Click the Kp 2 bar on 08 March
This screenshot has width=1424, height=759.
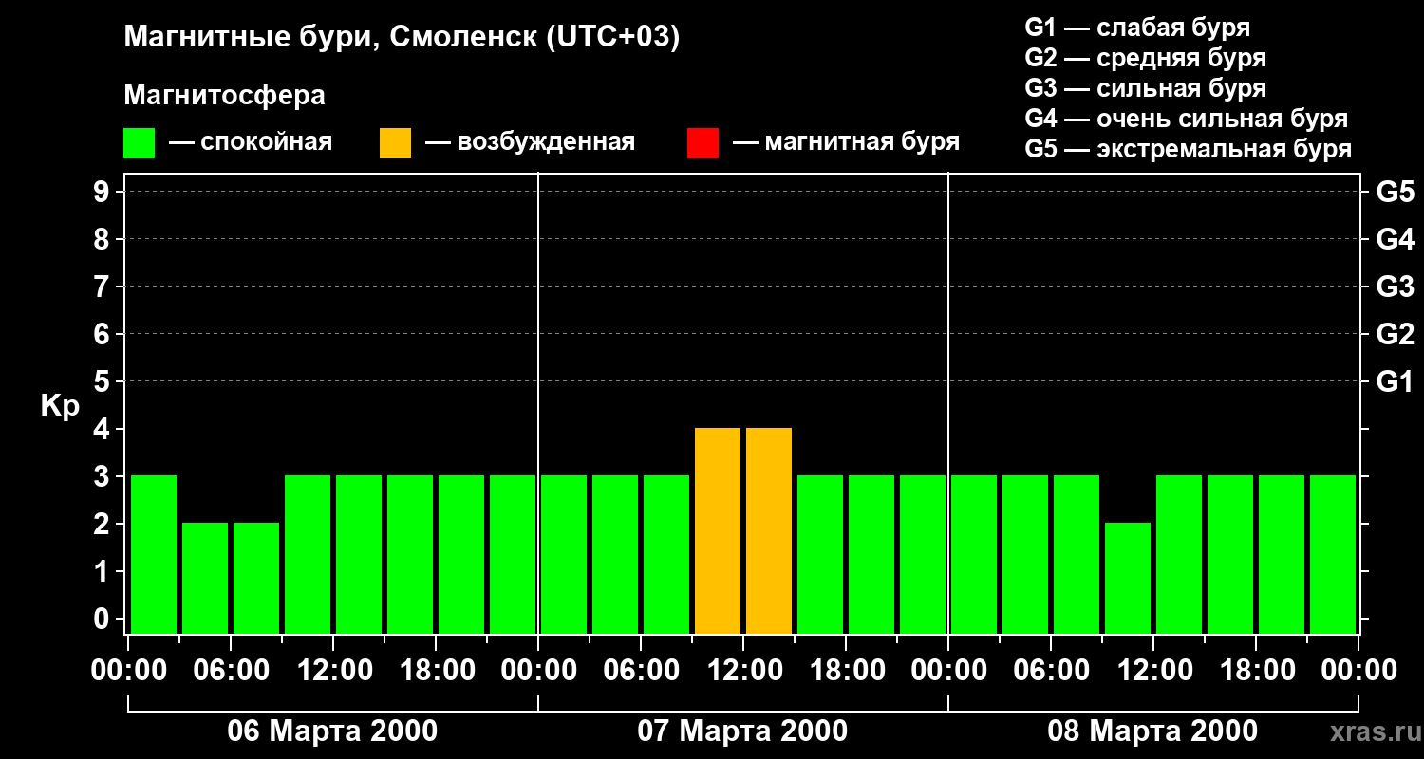pos(1128,578)
